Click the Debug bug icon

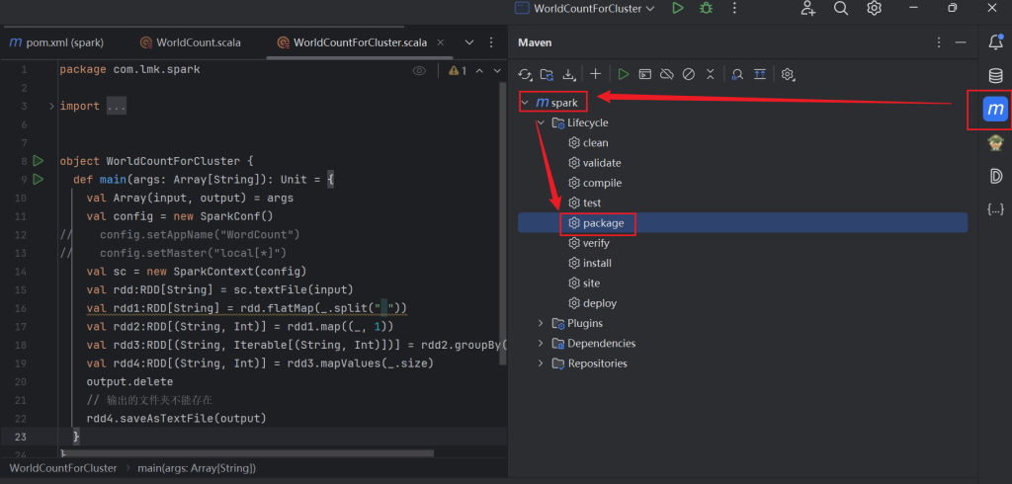pyautogui.click(x=706, y=9)
